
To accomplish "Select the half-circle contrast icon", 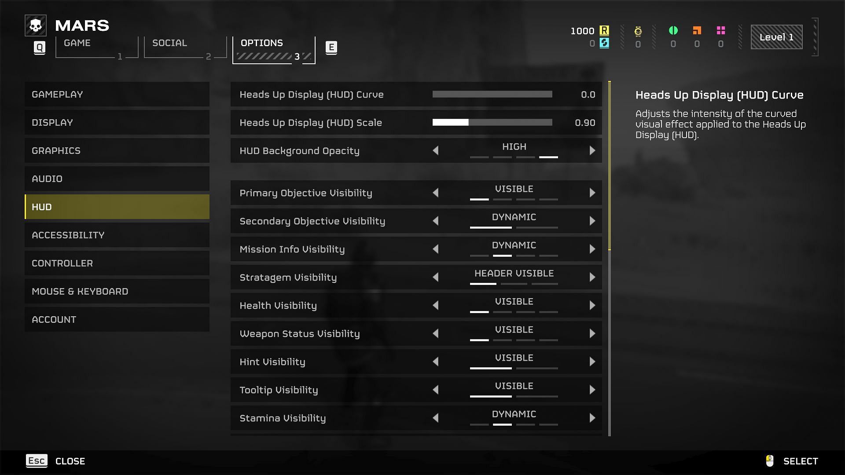I will tap(672, 30).
